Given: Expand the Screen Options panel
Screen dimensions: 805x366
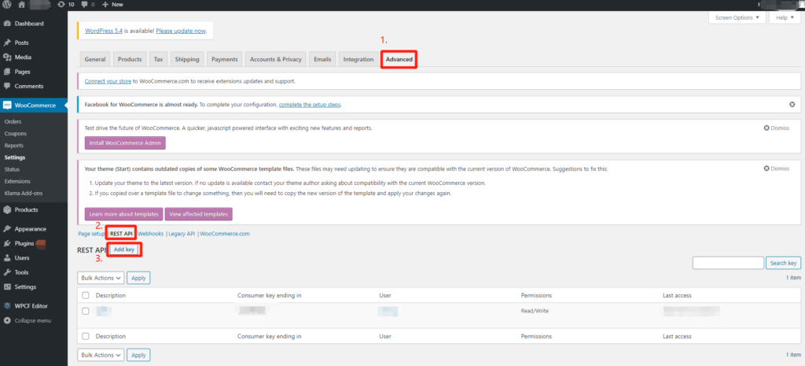Looking at the screenshot, I should point(737,17).
